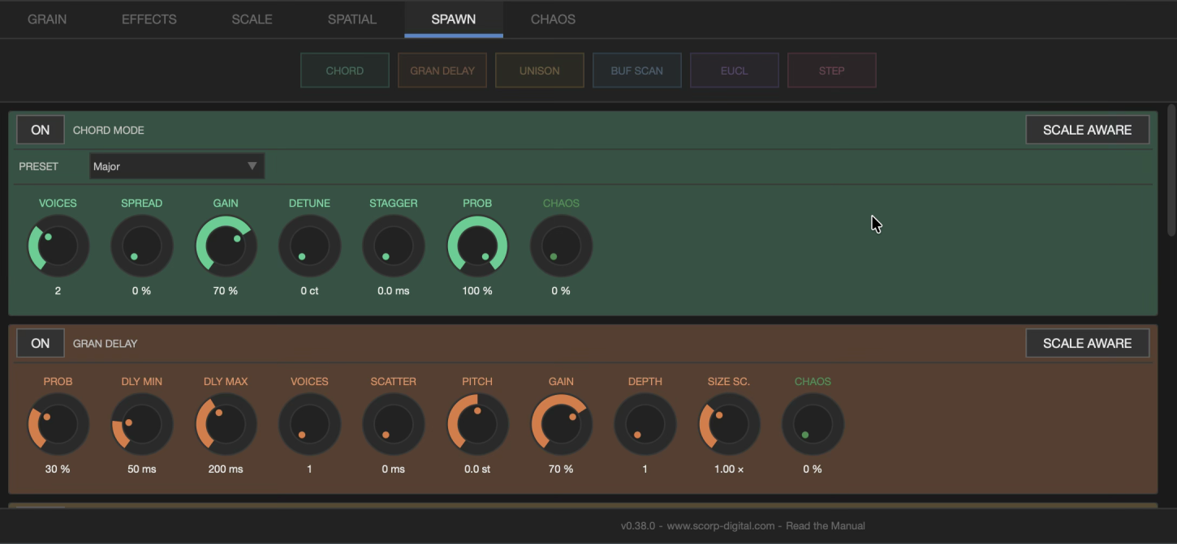Image resolution: width=1177 pixels, height=544 pixels.
Task: Jump to the CHORD section button
Action: point(345,71)
